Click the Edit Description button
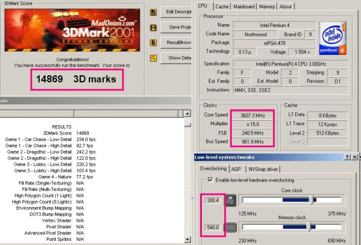This screenshot has height=245, width=361. coord(176,12)
